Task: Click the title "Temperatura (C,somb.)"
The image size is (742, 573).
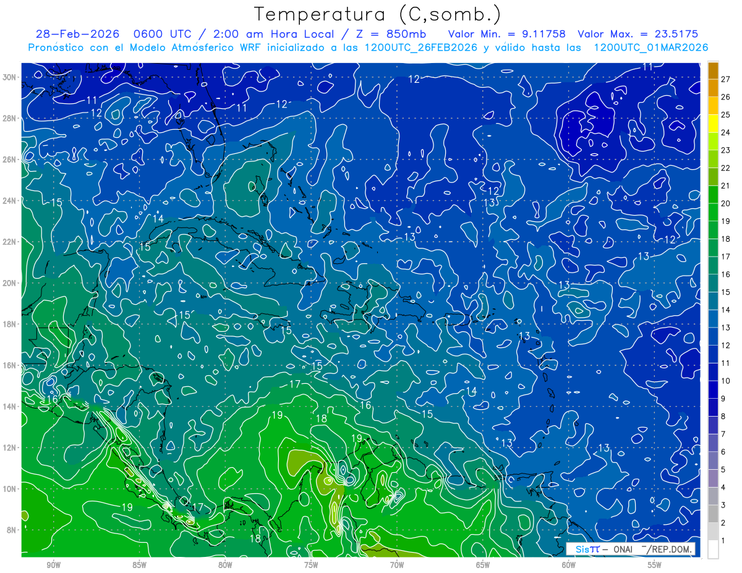Action: click(378, 14)
